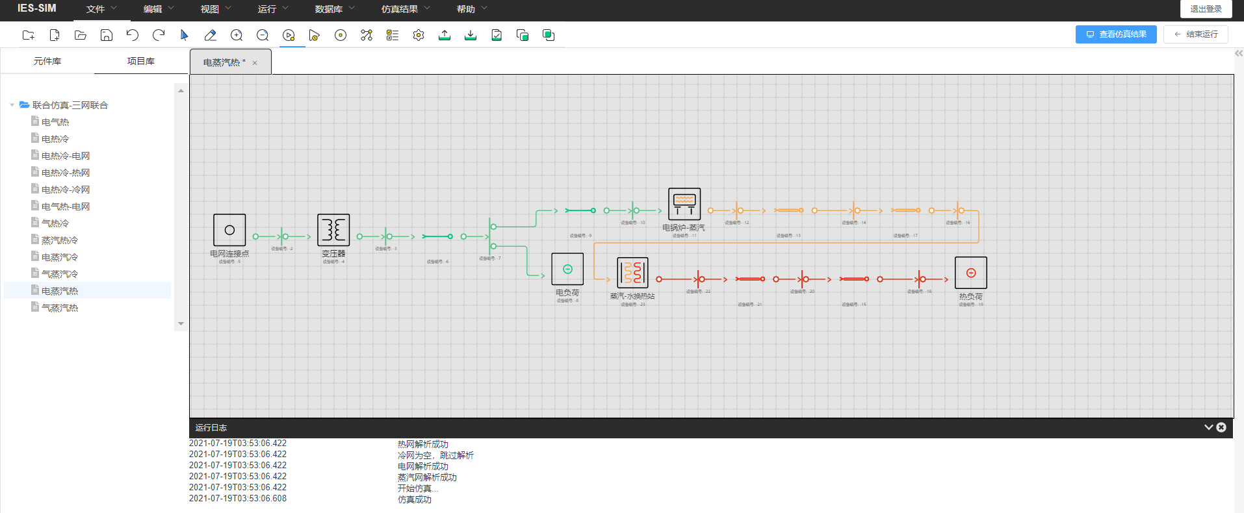Select the 电负荷 load component
Viewport: 1244px width, 513px height.
pyautogui.click(x=567, y=269)
